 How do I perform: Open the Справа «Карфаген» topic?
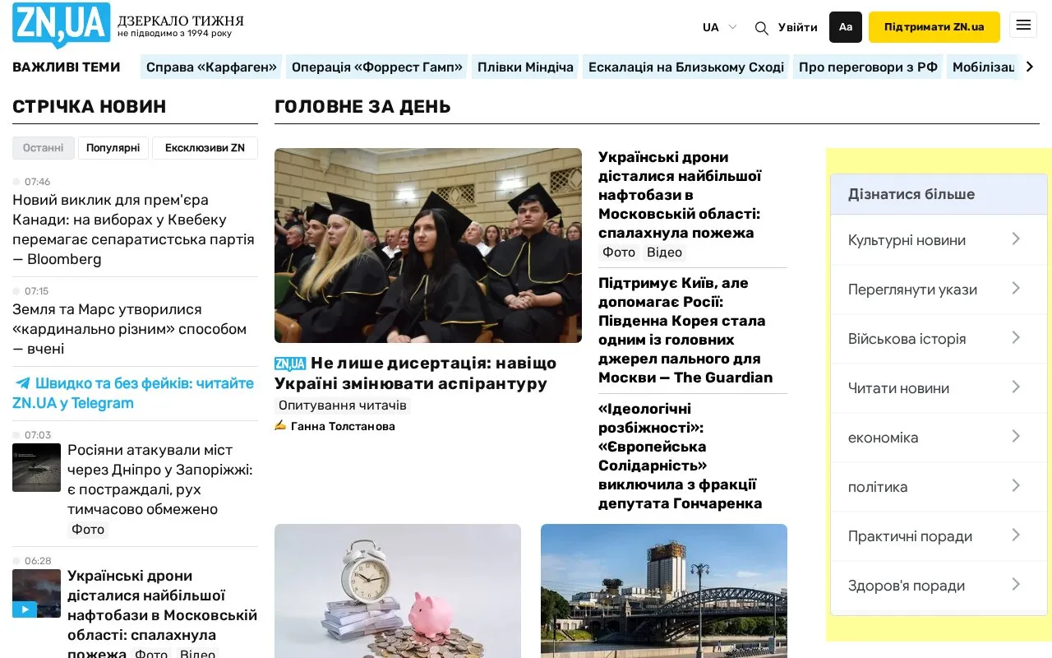coord(211,67)
